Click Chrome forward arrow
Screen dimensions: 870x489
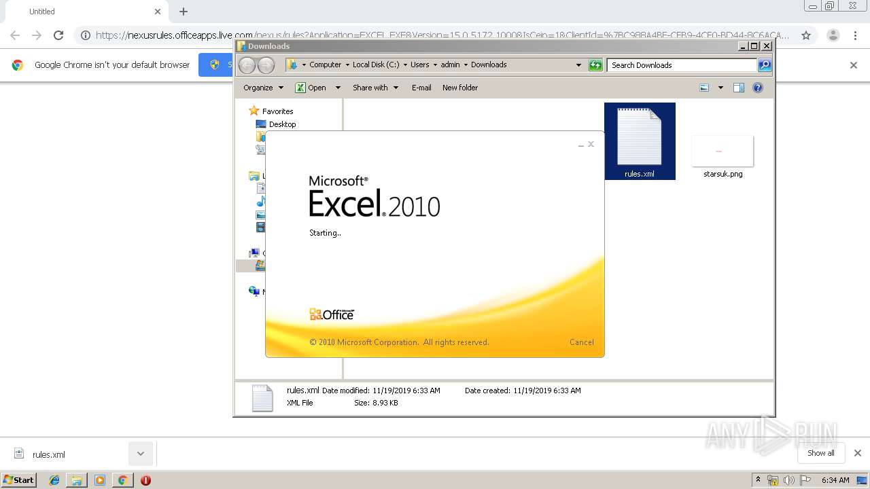coord(37,35)
